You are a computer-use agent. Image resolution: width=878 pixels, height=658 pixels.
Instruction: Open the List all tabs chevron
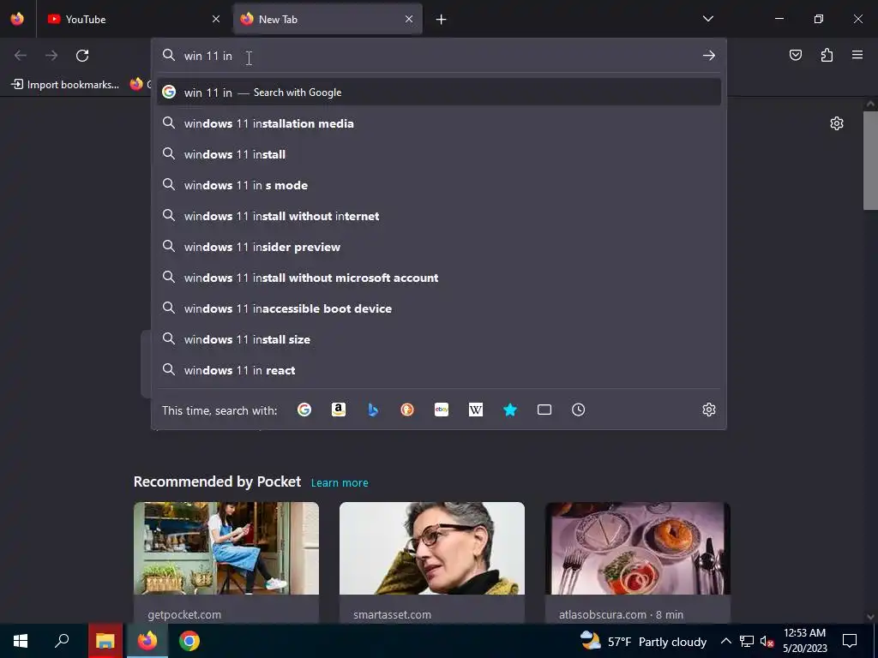pyautogui.click(x=707, y=19)
